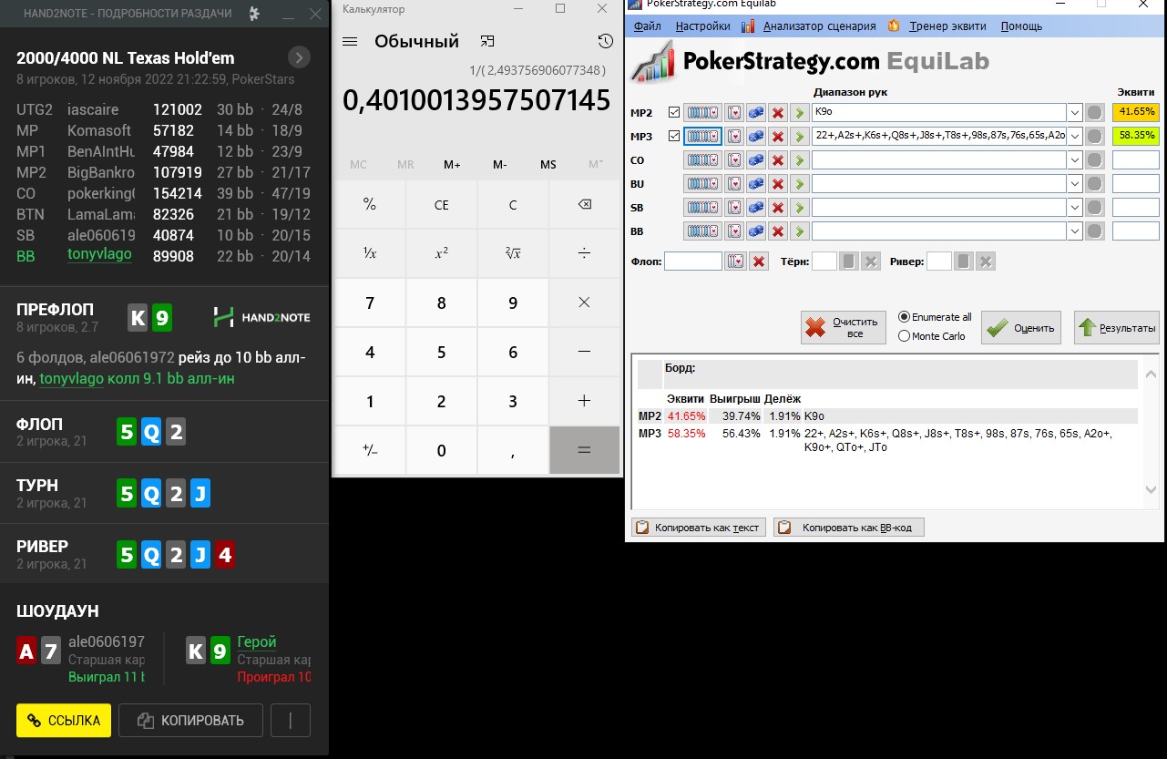Viewport: 1167px width, 759px height.
Task: Click yellow ССЫЛКА button in Hand2Note
Action: click(x=64, y=720)
